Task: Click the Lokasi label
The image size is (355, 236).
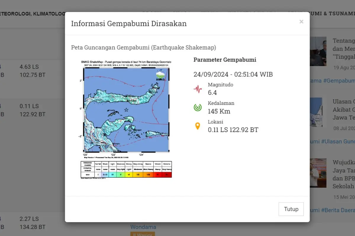Action: [x=216, y=122]
